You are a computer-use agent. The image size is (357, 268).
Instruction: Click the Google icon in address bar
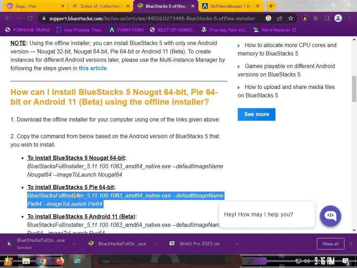tap(268, 18)
